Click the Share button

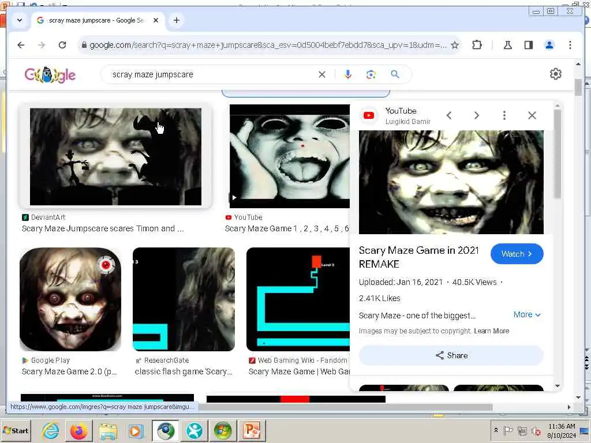pyautogui.click(x=451, y=355)
